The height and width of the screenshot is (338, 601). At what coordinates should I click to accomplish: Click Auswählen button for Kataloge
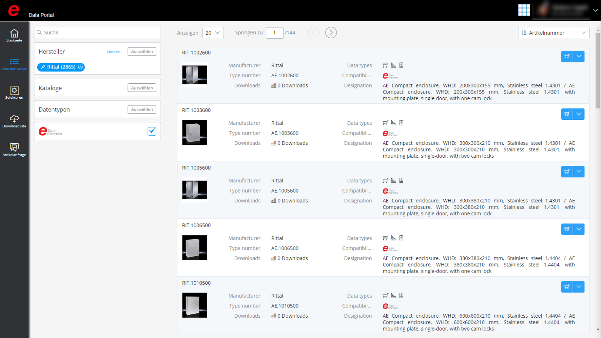142,88
